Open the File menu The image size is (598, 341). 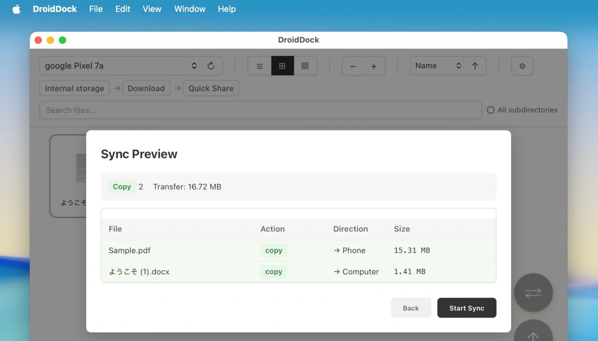coord(96,9)
